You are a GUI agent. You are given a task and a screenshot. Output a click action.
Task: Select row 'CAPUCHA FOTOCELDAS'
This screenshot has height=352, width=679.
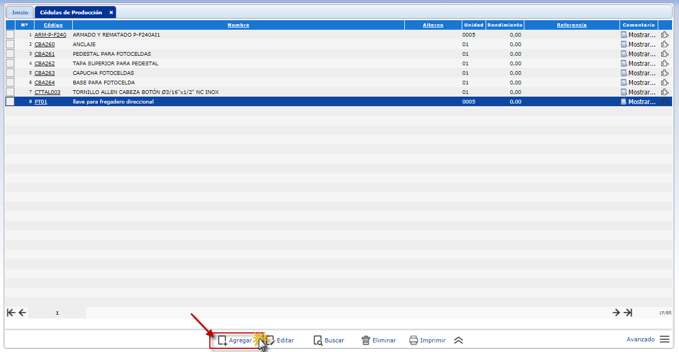point(339,73)
